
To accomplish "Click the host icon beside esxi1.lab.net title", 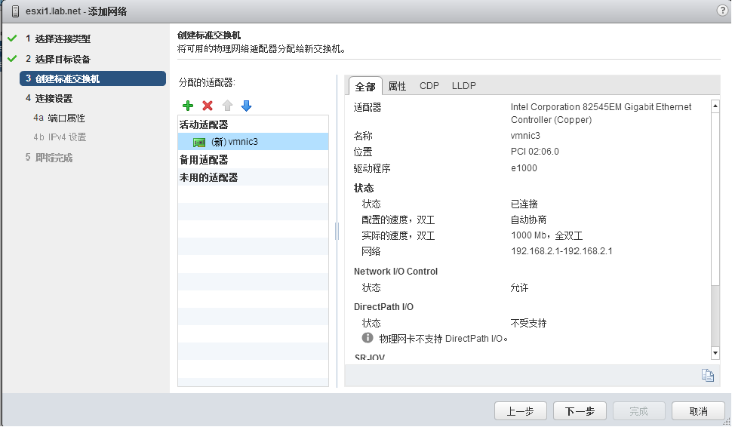I will (15, 11).
